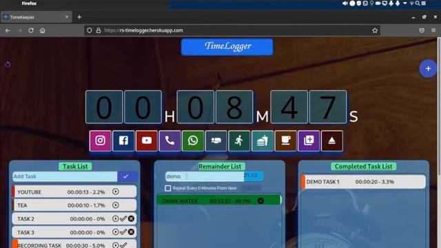
Task: Confirm adding task with checkmark button
Action: click(127, 176)
